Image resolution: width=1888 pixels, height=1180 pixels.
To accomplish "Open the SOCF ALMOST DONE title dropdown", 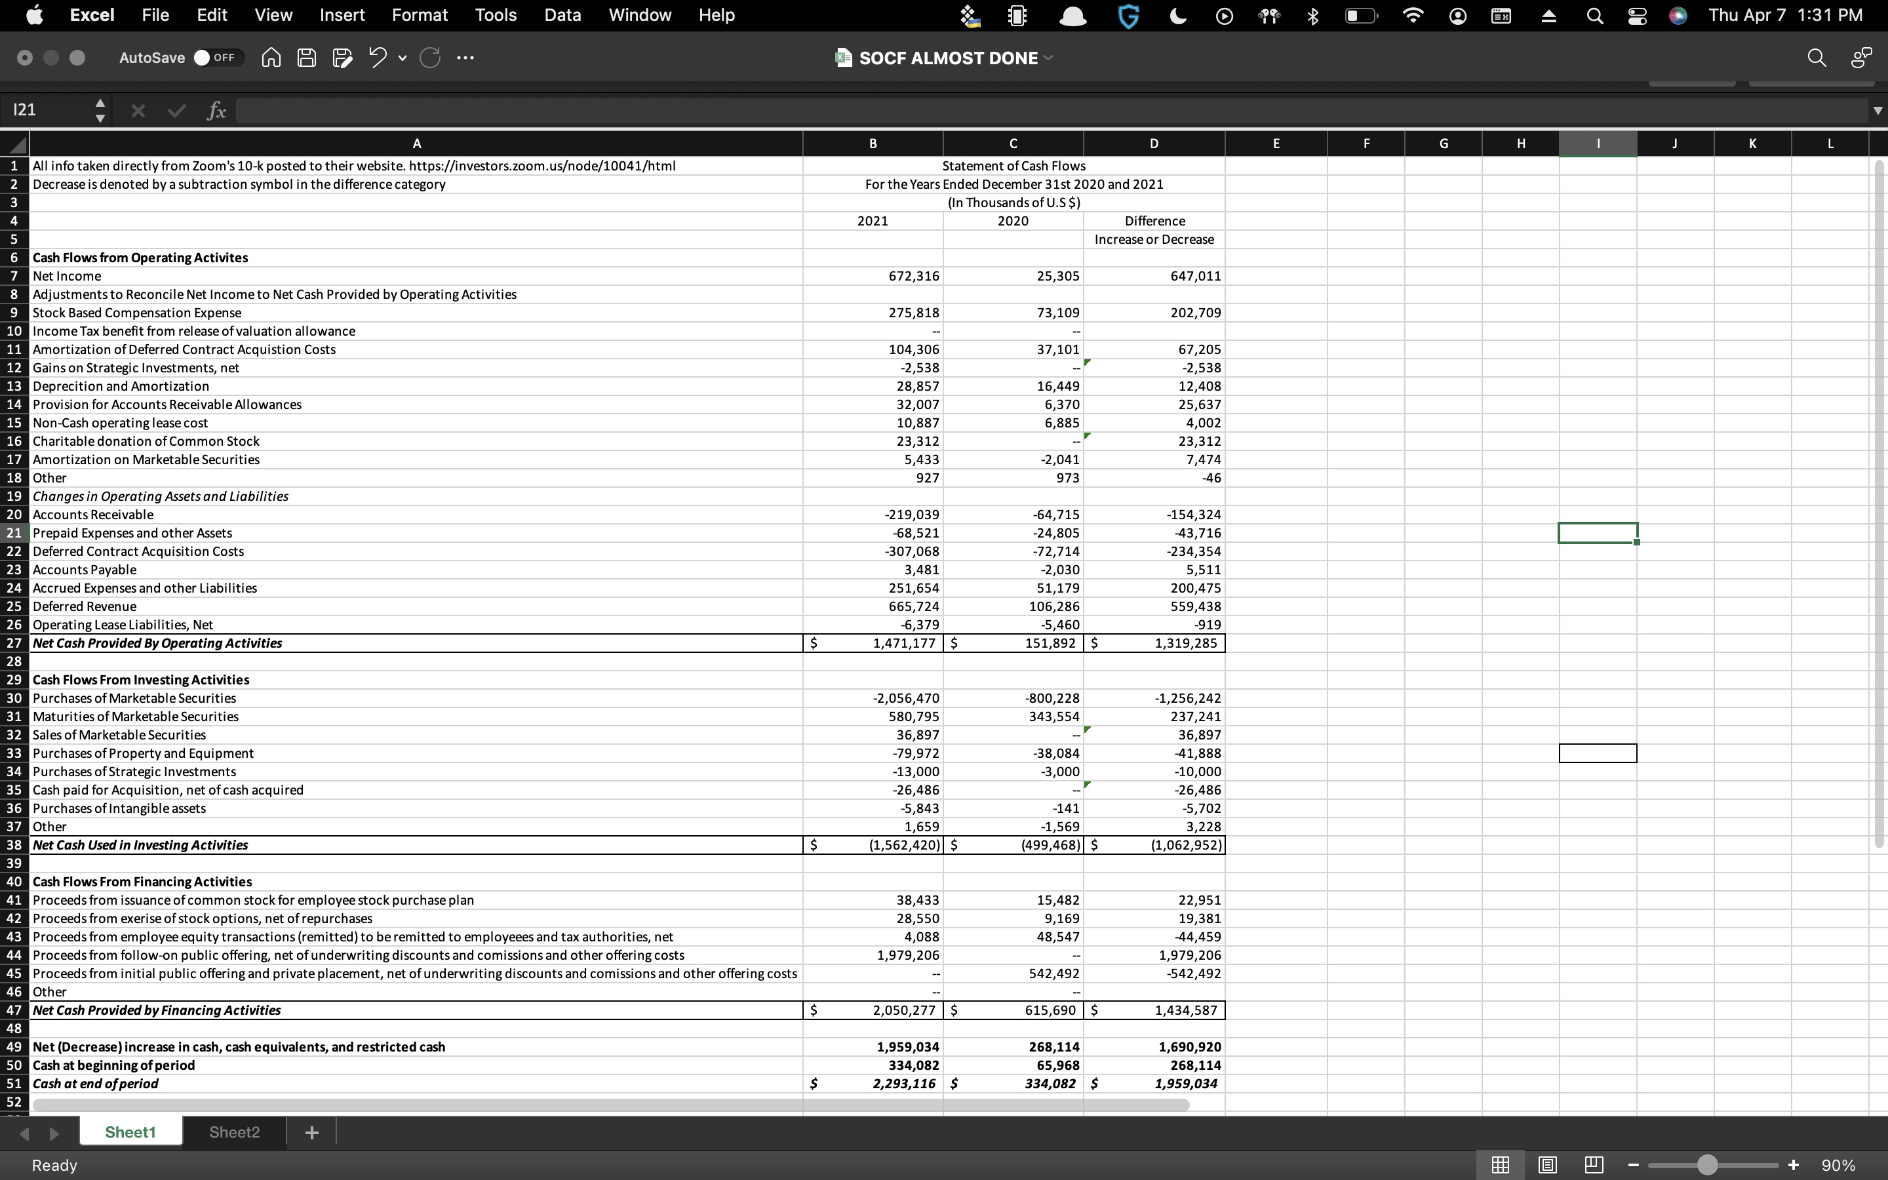I will coord(1048,57).
